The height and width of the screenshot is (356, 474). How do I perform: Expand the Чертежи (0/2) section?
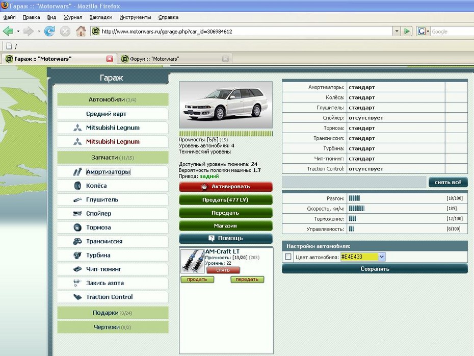point(113,327)
